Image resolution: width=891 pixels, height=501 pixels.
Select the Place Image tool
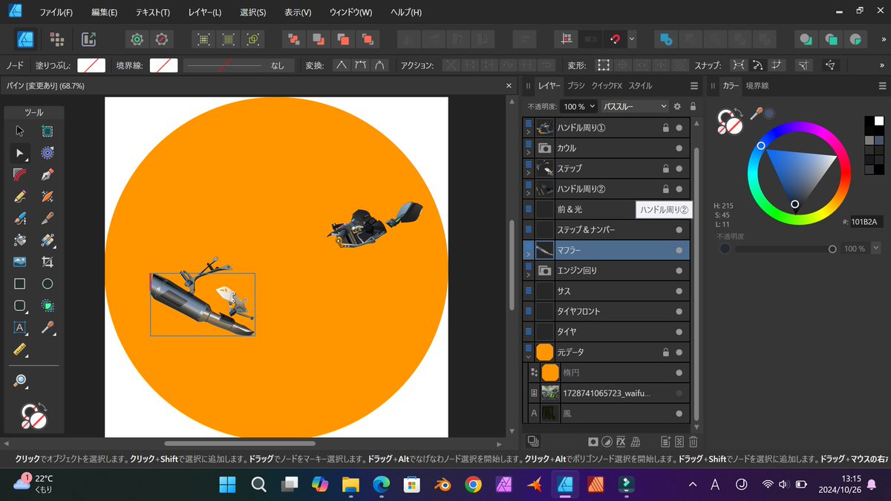(x=20, y=262)
